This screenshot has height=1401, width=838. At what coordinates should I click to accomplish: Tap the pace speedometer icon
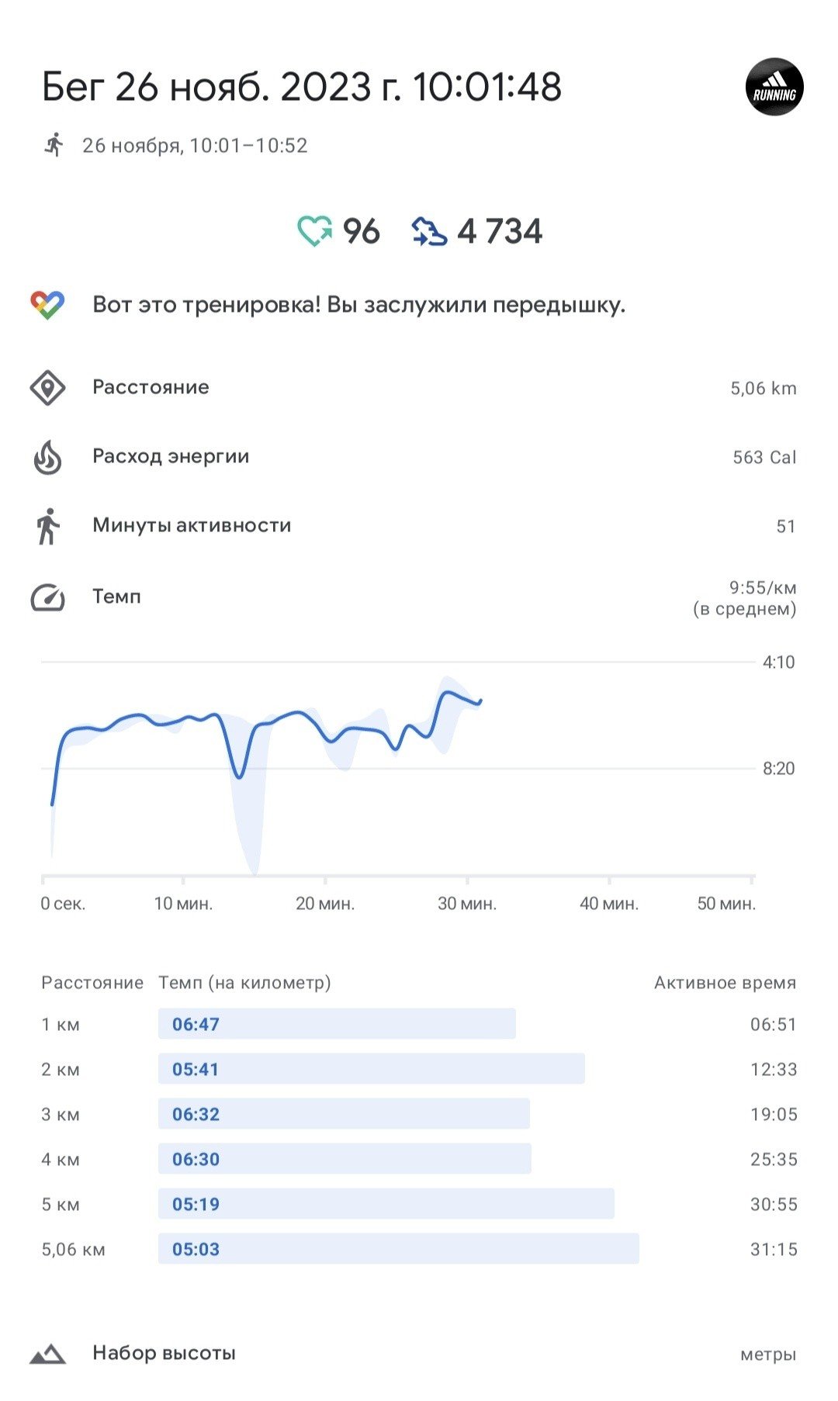click(x=47, y=597)
